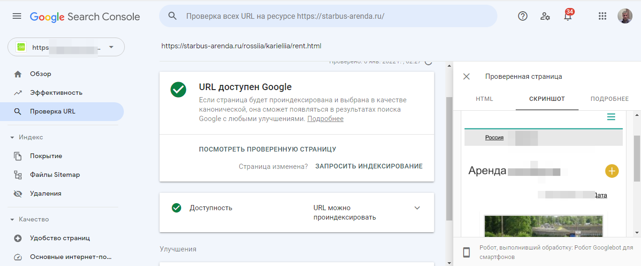The height and width of the screenshot is (266, 641).
Task: Open the Help question mark icon
Action: (x=523, y=16)
